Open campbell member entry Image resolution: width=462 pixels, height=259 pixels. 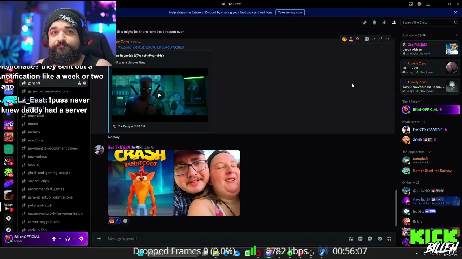(x=431, y=160)
